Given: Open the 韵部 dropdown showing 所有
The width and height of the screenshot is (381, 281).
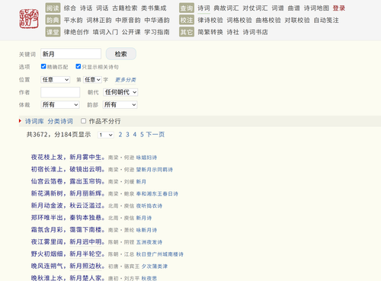Looking at the screenshot, I should pos(120,104).
